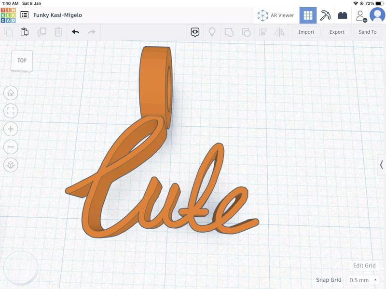This screenshot has height=289, width=386.
Task: Zoom in with the plus button
Action: pyautogui.click(x=11, y=129)
